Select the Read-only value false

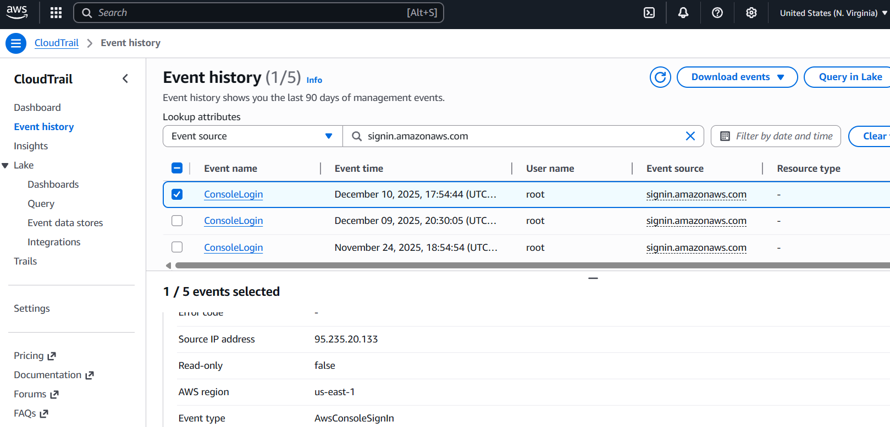coord(325,366)
